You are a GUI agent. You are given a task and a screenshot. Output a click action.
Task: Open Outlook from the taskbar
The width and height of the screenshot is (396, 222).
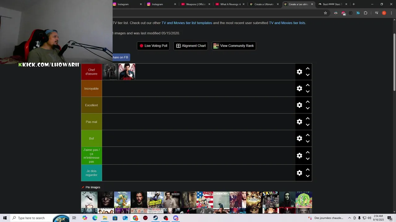125,218
